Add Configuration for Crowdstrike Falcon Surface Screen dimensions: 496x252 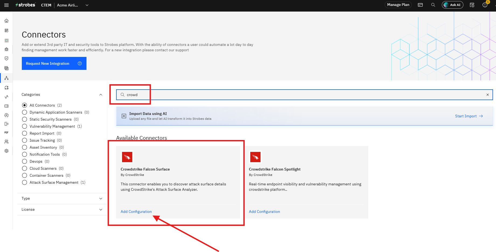click(136, 212)
